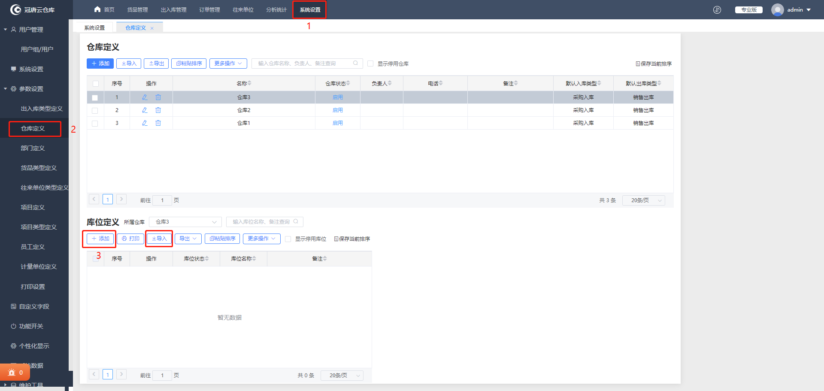The width and height of the screenshot is (824, 391).
Task: Open the 库位 导出 dropdown
Action: 188,239
